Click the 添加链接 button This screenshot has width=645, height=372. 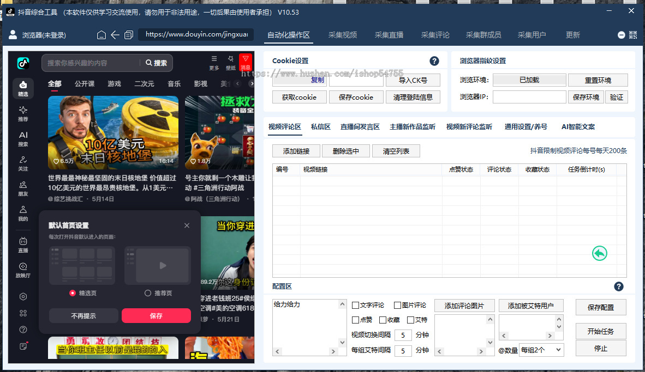[296, 151]
